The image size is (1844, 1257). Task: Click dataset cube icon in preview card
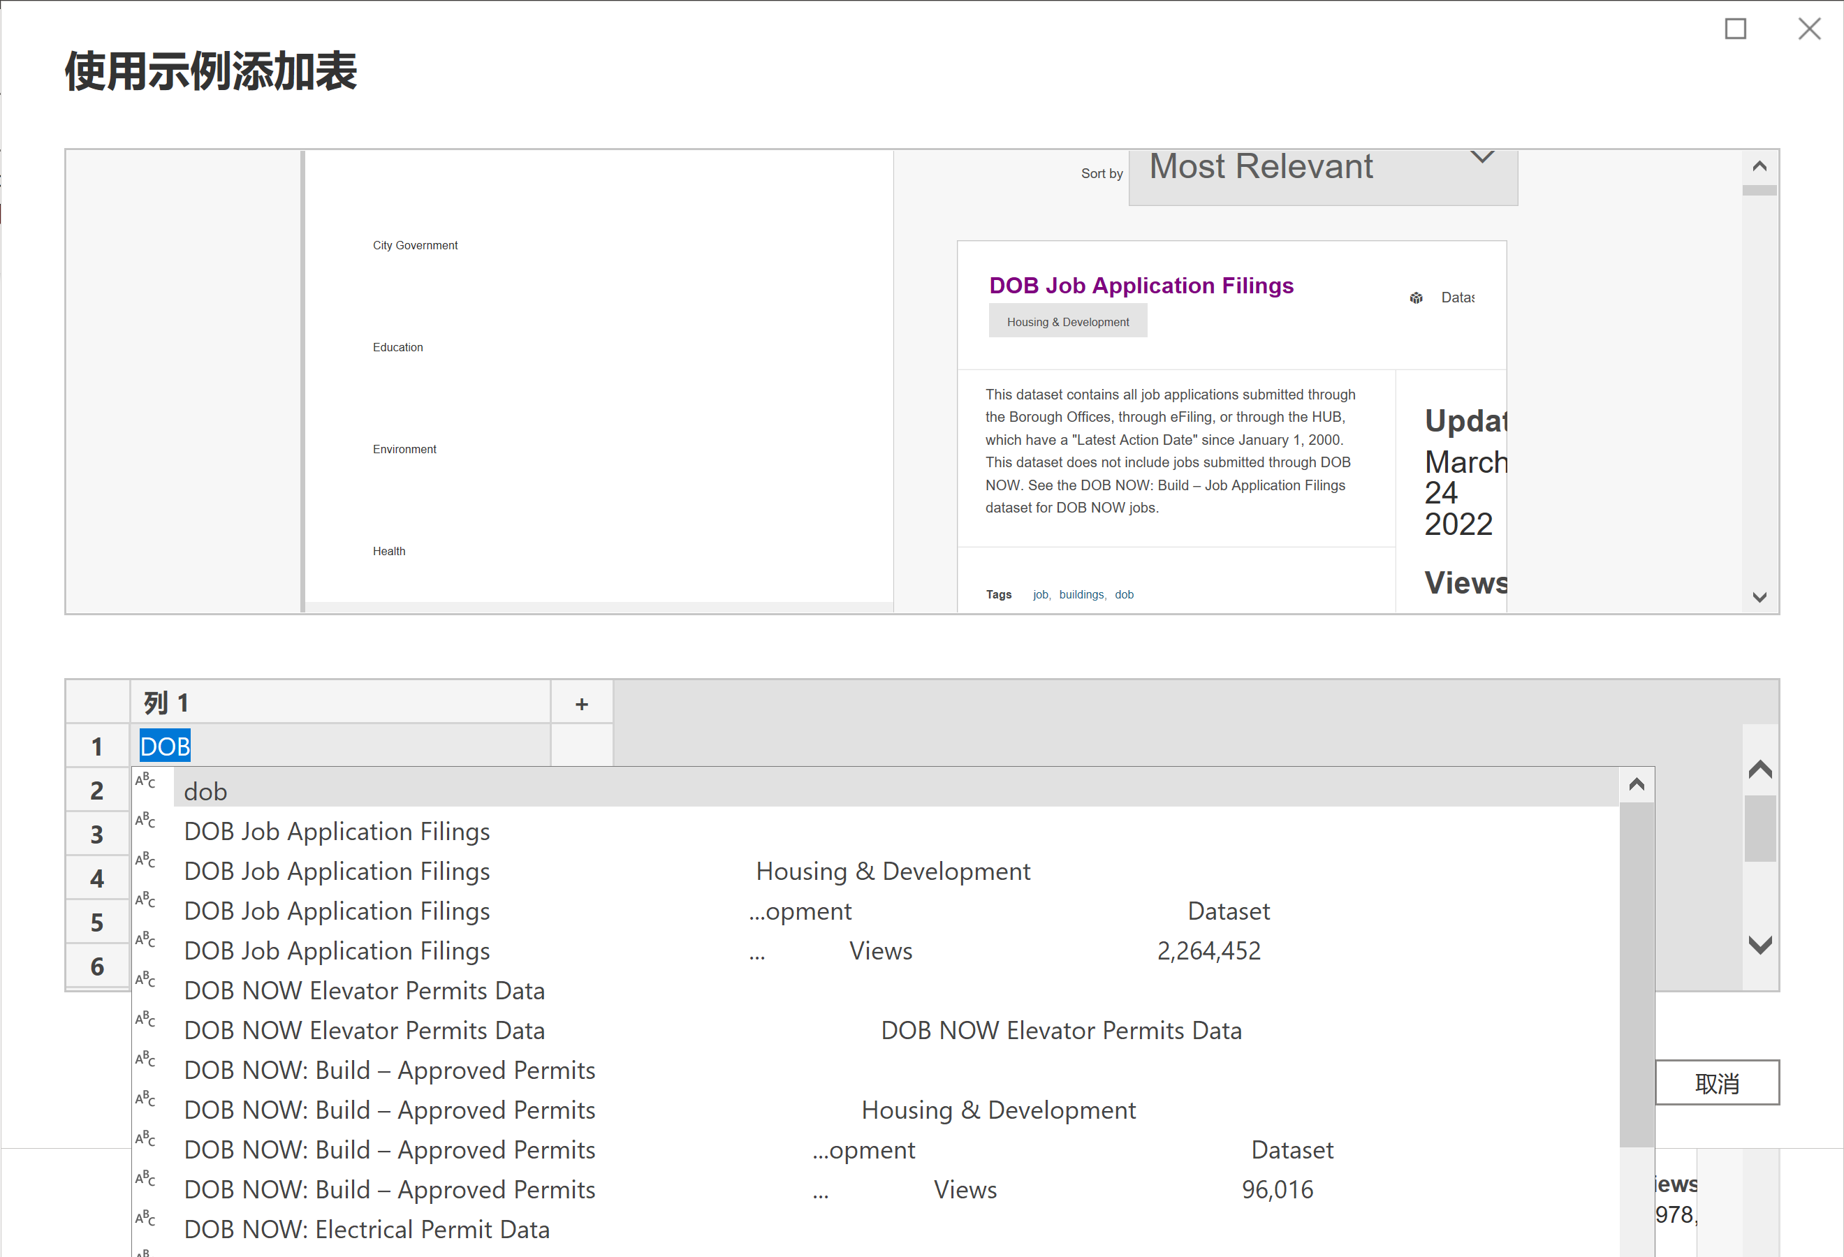pyautogui.click(x=1416, y=297)
